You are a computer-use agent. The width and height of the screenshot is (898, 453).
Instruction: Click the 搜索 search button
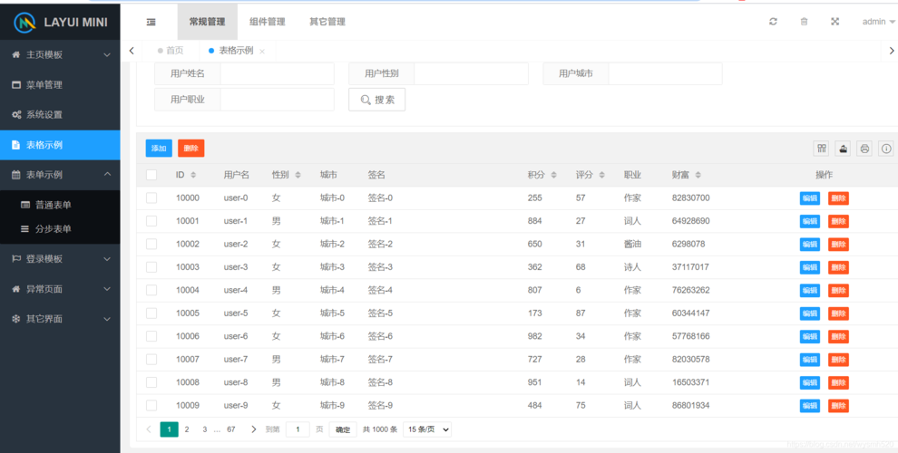[x=376, y=100]
